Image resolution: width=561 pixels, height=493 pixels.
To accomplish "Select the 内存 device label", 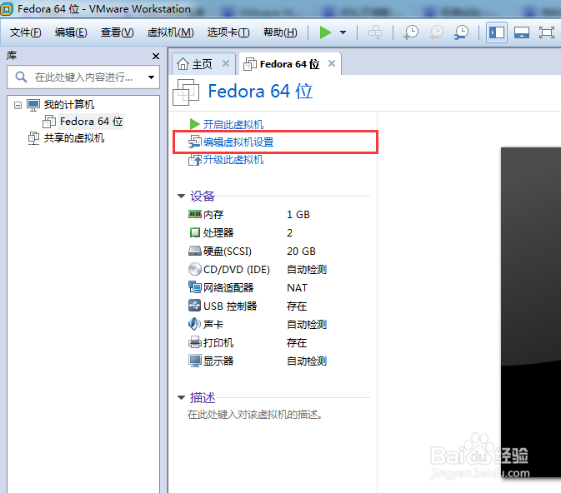I will point(213,215).
